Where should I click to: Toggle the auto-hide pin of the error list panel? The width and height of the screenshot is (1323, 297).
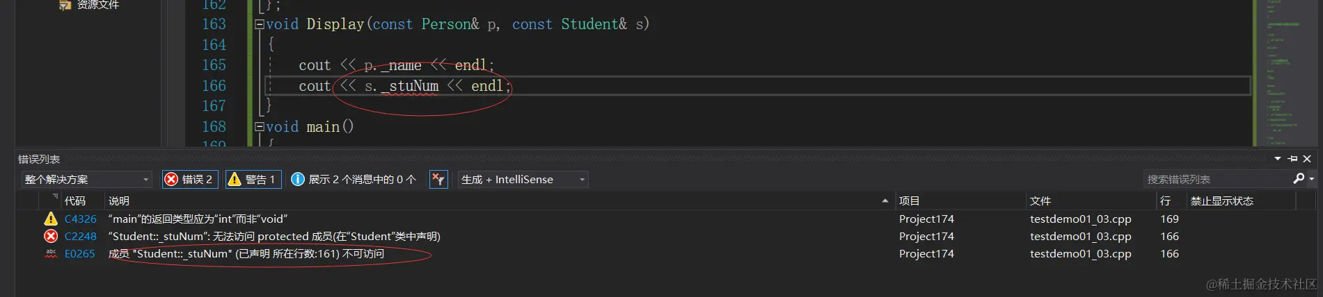[1292, 159]
